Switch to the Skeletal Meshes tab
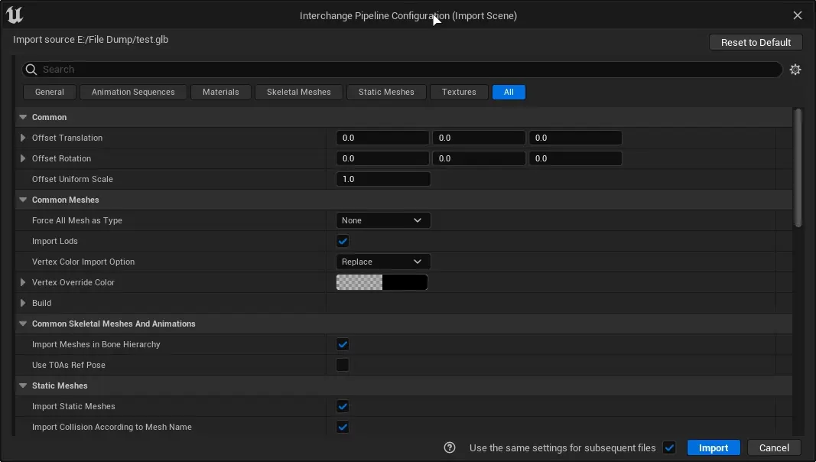816x462 pixels. coord(299,92)
